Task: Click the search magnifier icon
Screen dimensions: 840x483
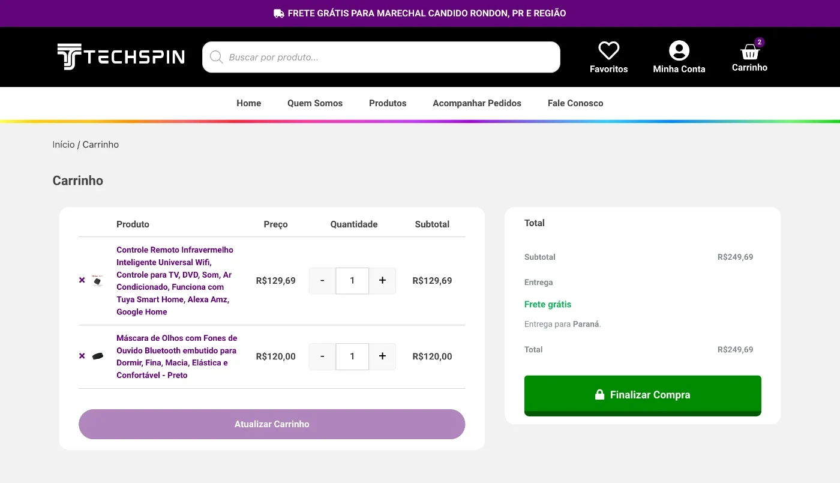Action: 216,57
